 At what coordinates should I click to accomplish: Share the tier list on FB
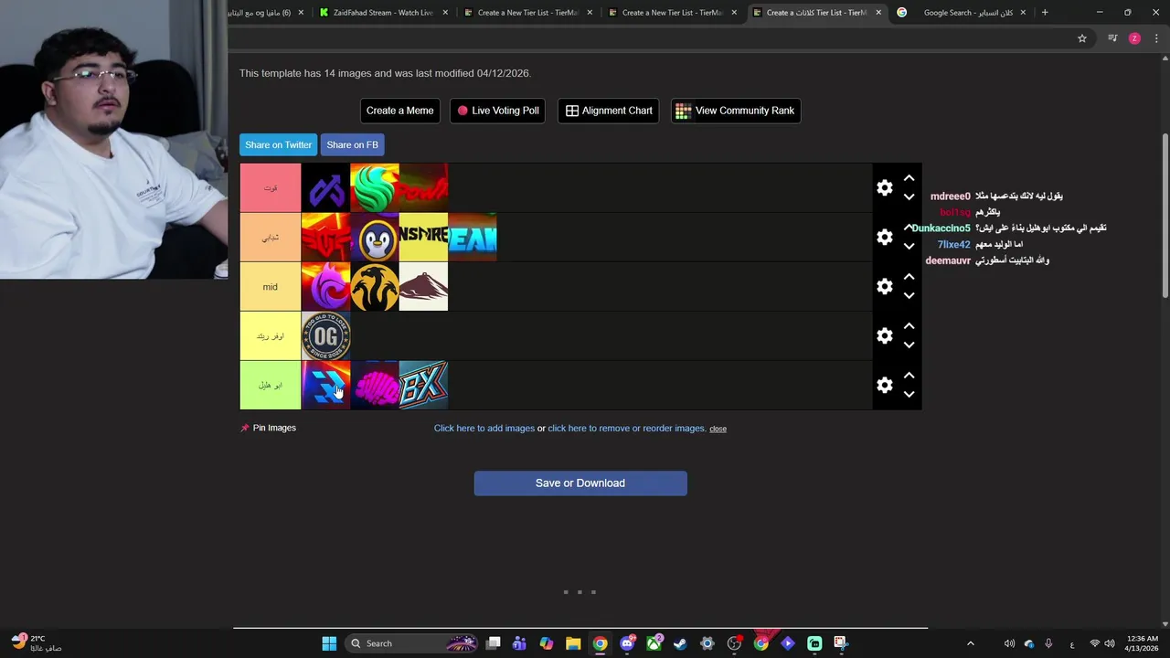point(352,144)
